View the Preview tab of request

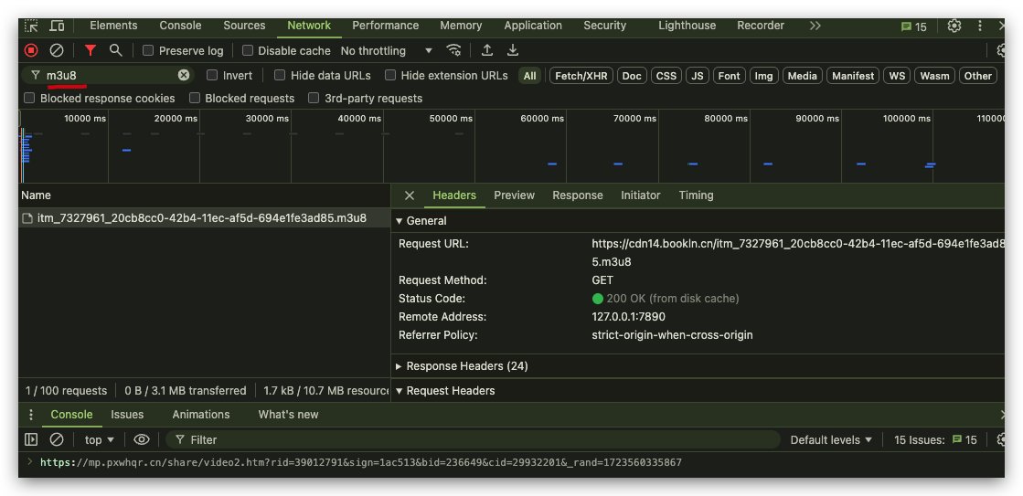tap(514, 195)
